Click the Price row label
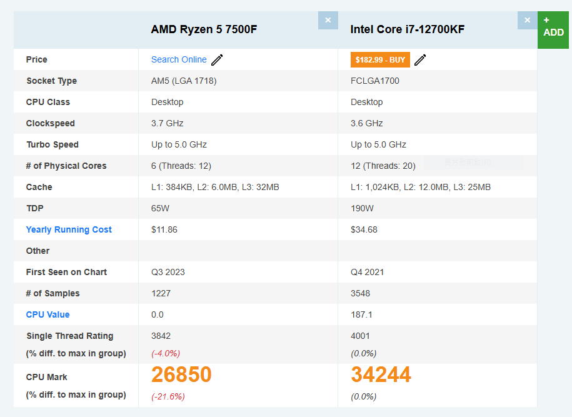This screenshot has height=417, width=572. tap(36, 59)
